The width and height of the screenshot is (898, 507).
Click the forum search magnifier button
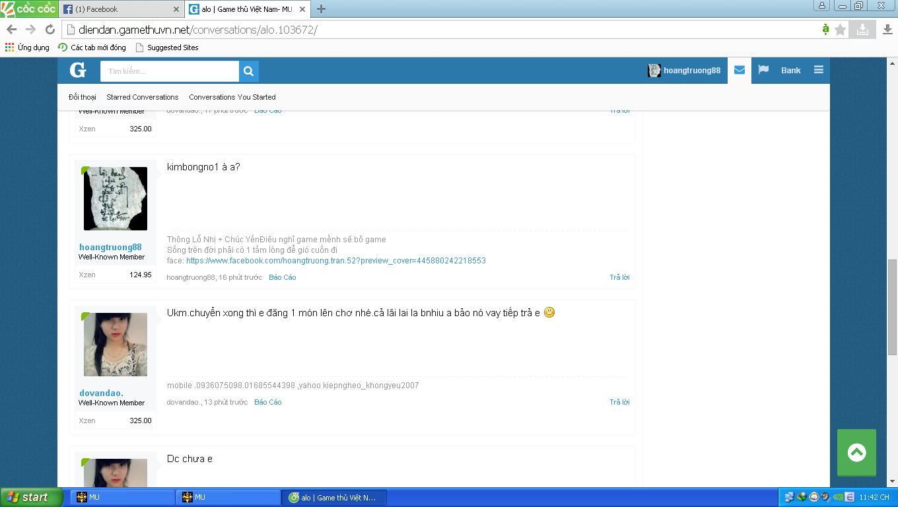[x=249, y=71]
